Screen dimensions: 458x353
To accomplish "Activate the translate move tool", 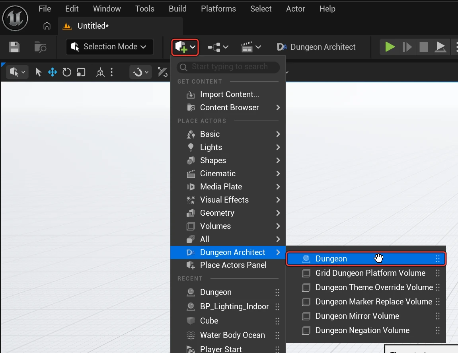I will [53, 72].
